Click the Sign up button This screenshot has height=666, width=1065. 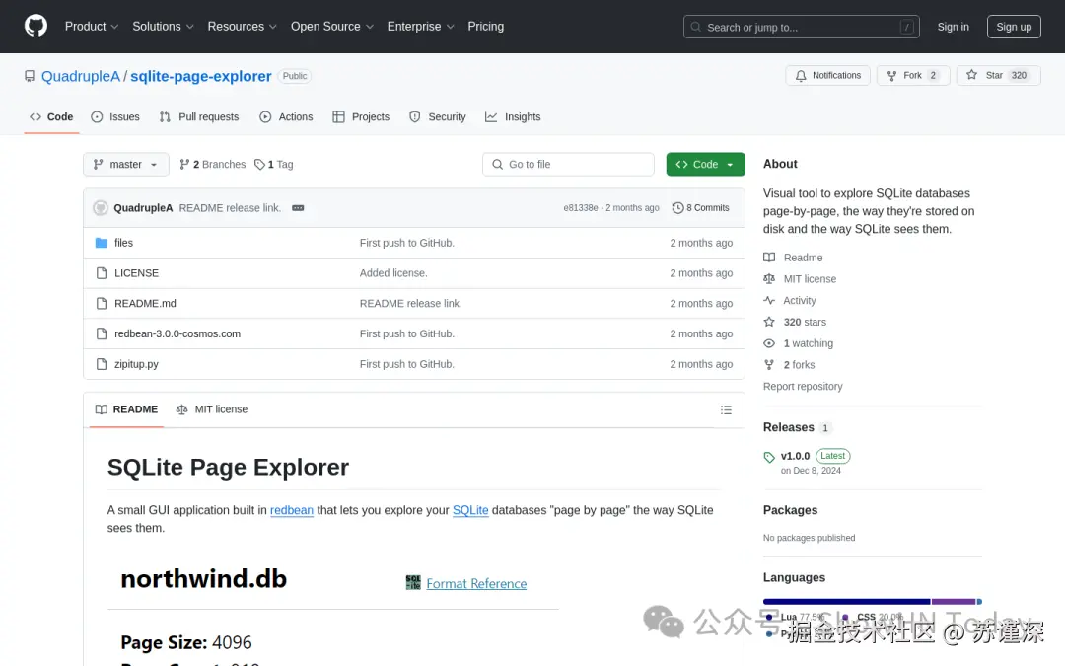coord(1014,27)
